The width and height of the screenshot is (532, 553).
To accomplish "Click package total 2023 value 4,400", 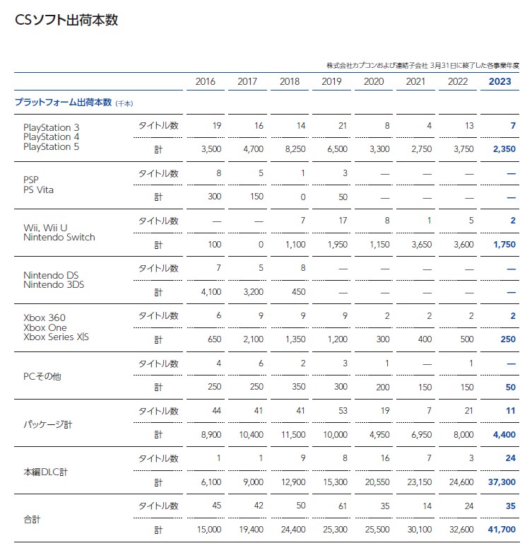I will click(x=504, y=434).
